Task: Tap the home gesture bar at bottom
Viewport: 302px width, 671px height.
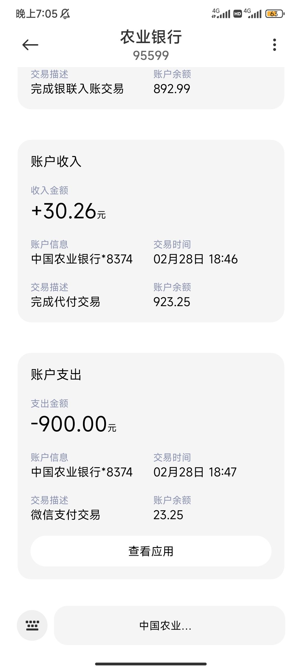Action: [x=151, y=664]
